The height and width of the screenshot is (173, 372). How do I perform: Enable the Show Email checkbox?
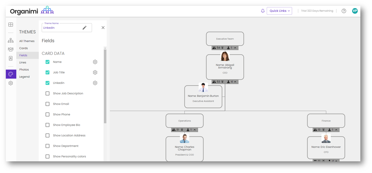(x=47, y=104)
